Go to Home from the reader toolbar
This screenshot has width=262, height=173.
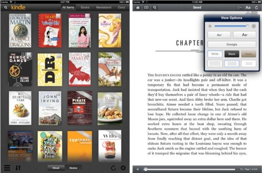[138, 7]
